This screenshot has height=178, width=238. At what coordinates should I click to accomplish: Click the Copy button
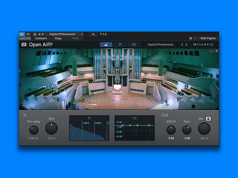(x=58, y=38)
